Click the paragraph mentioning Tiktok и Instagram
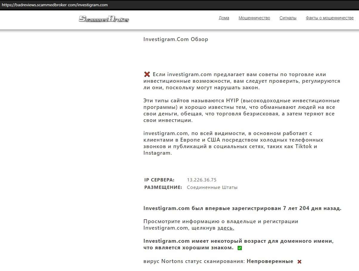This screenshot has height=271, width=359. [x=233, y=143]
